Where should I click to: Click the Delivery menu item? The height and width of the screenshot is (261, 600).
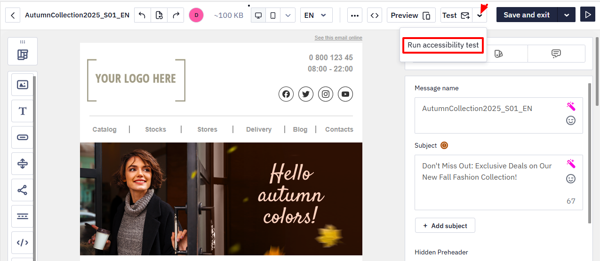pyautogui.click(x=259, y=129)
